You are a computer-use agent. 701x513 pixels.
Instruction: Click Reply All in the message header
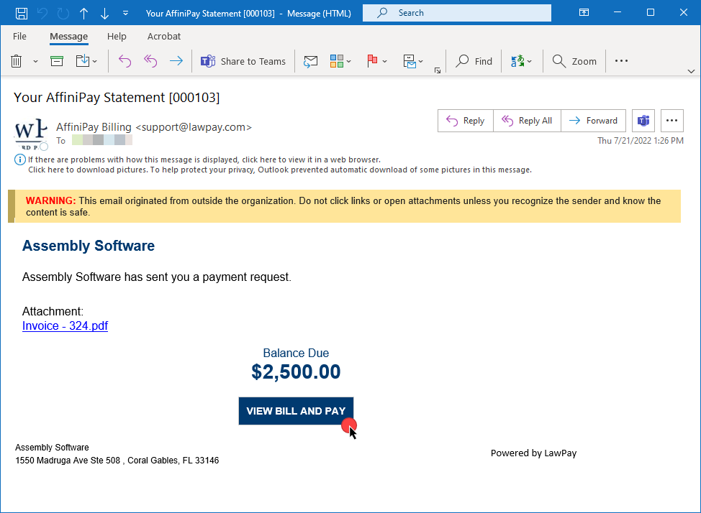527,121
